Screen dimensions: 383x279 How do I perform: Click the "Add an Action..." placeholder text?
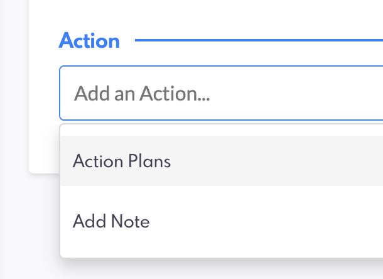pos(142,94)
